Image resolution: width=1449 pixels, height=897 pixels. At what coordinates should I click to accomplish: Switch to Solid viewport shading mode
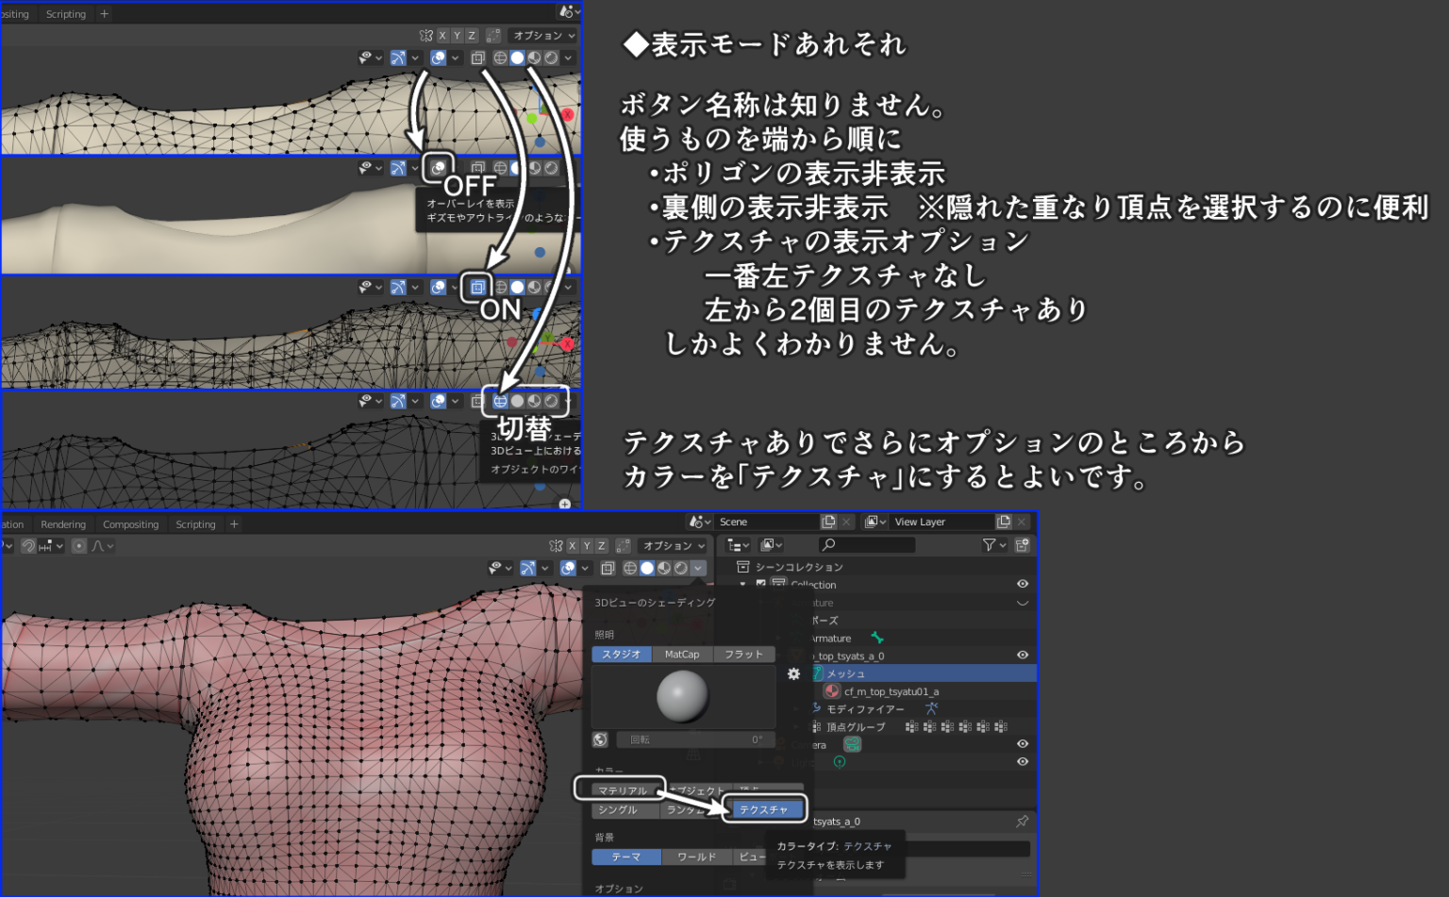(x=647, y=568)
